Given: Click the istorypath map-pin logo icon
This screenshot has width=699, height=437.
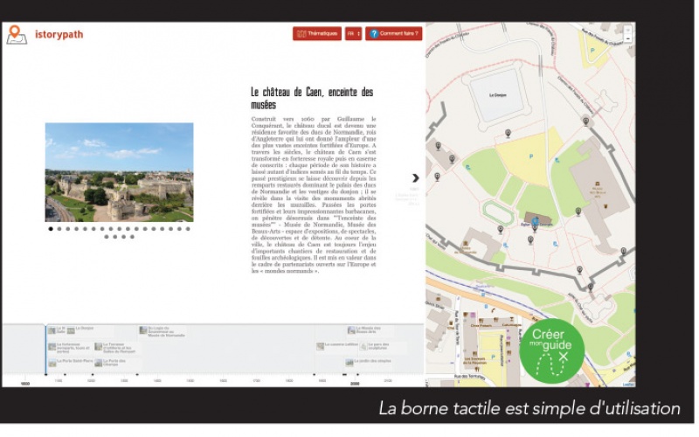Looking at the screenshot, I should pyautogui.click(x=16, y=35).
